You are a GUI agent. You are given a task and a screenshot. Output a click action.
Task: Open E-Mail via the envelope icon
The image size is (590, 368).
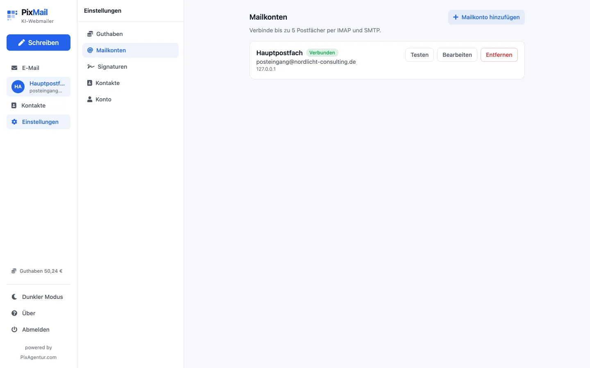pyautogui.click(x=14, y=68)
